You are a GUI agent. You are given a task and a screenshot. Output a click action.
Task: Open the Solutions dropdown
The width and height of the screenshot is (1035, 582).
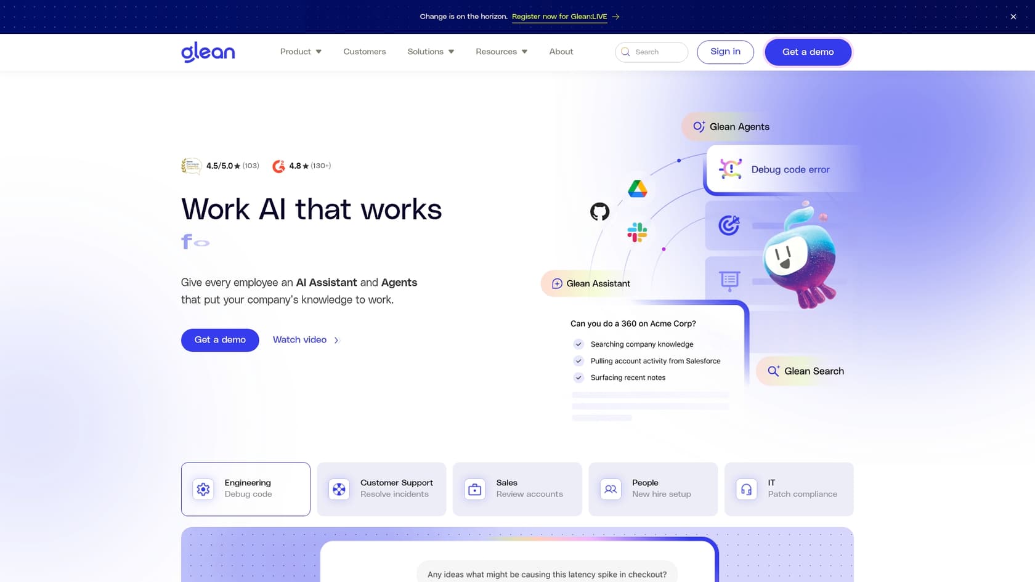[x=430, y=52]
